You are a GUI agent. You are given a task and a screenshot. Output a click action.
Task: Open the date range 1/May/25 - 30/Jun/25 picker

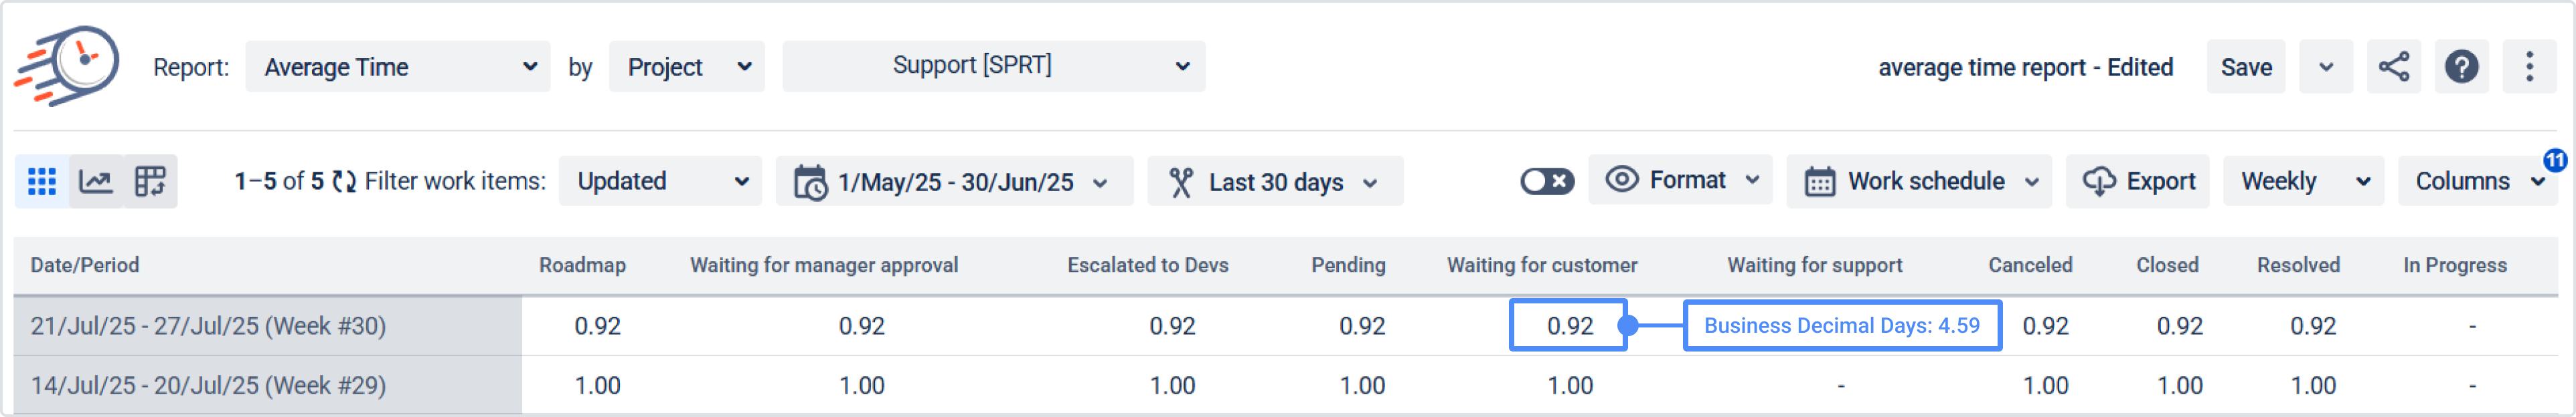[954, 182]
